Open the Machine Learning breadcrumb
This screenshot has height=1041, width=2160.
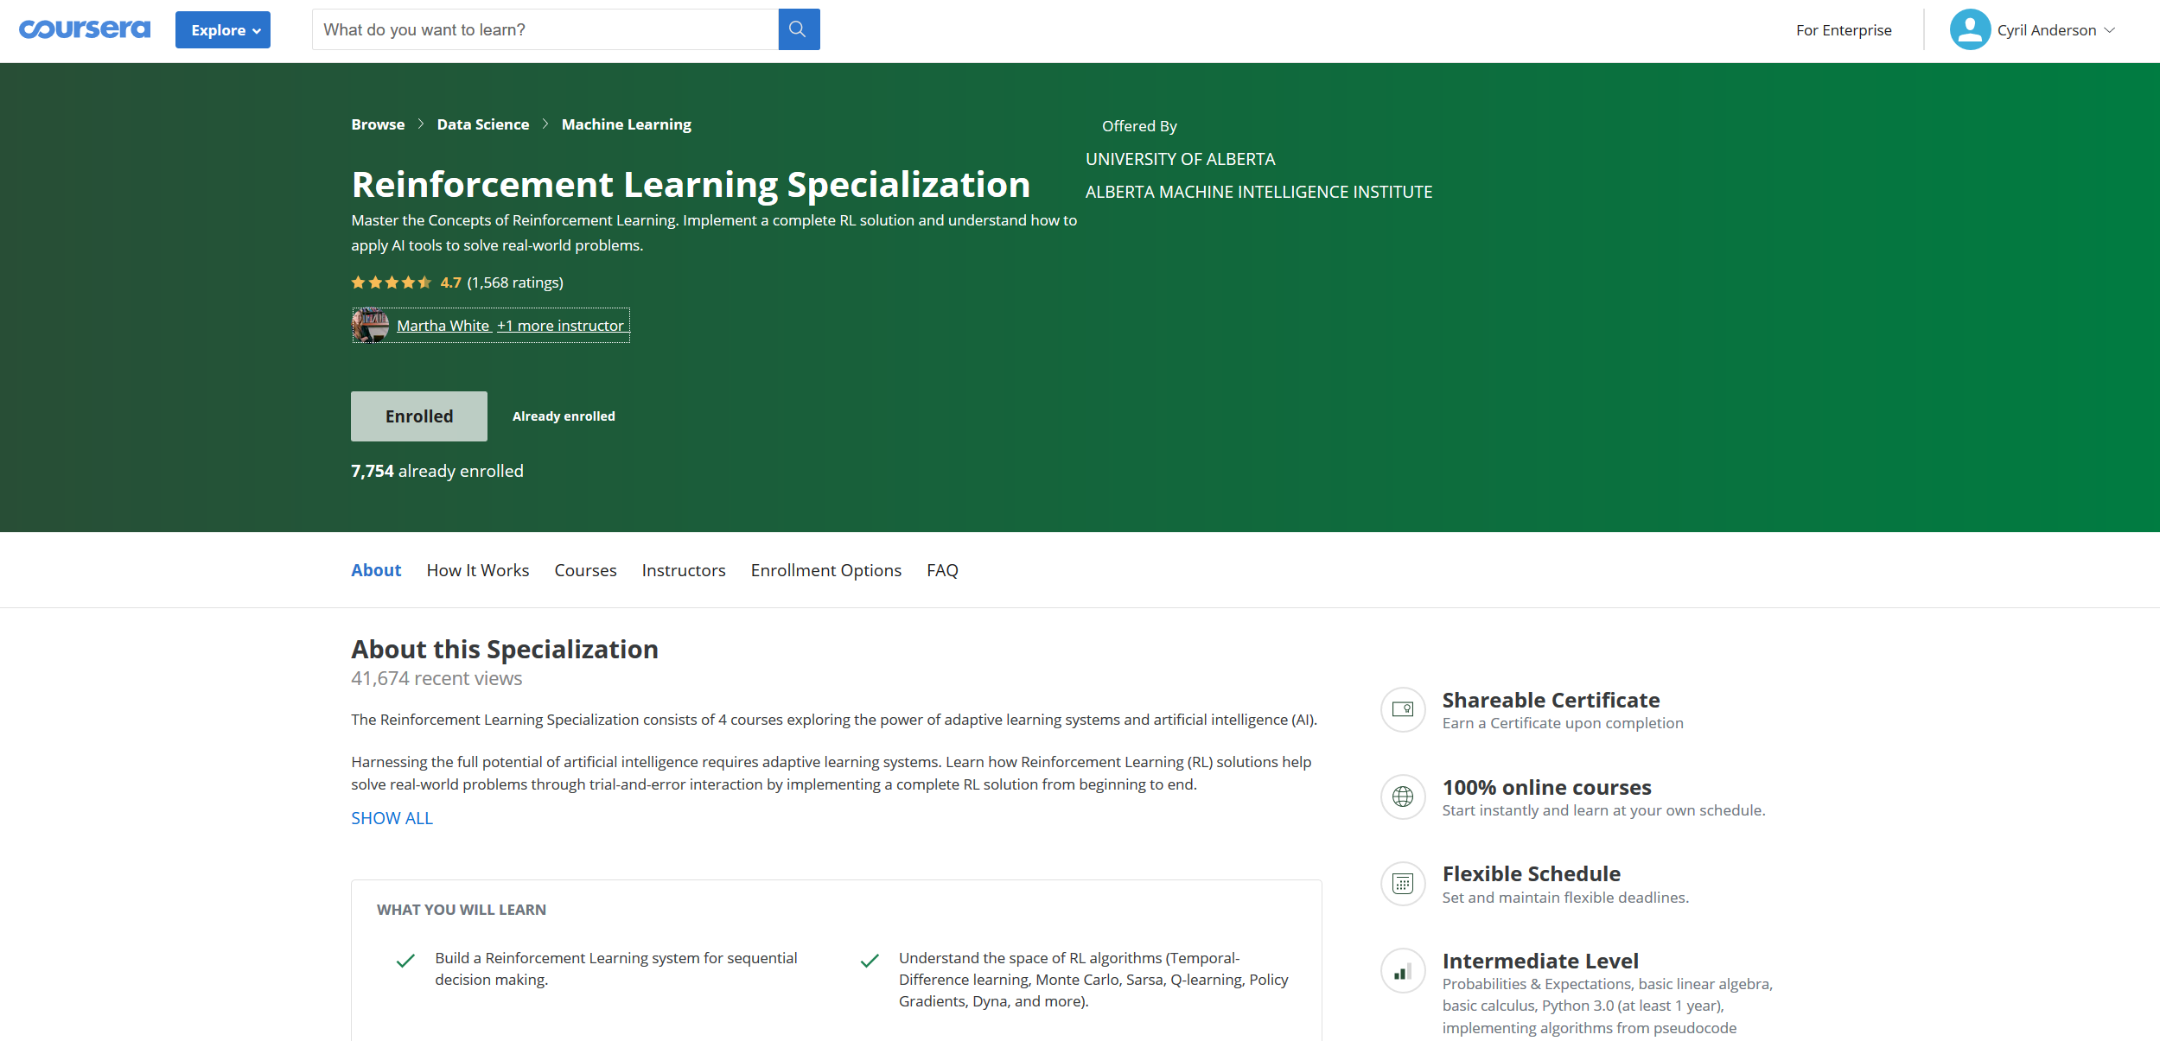(627, 124)
